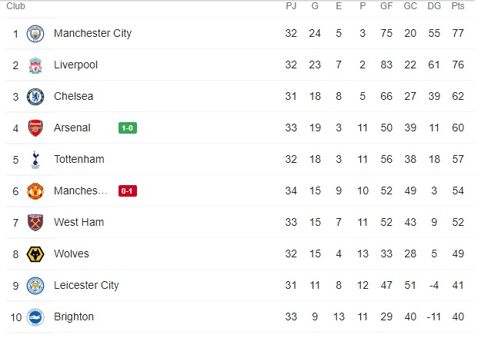This screenshot has width=481, height=348.
Task: Click the DG goal difference column header
Action: point(434,6)
